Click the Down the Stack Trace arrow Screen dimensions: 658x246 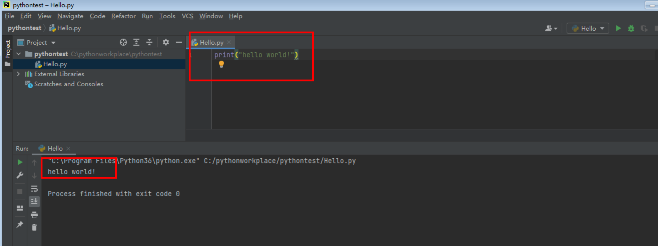click(x=34, y=175)
